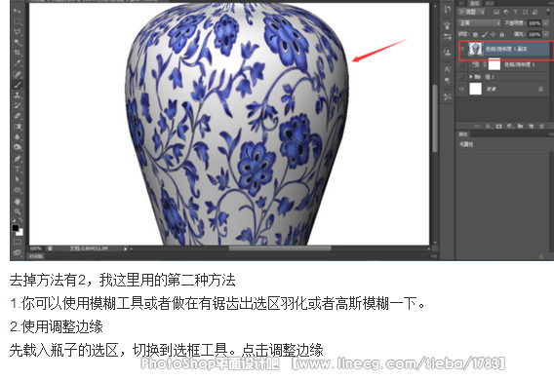This screenshot has width=554, height=380.
Task: Select the Hand tool
Action: click(x=18, y=202)
